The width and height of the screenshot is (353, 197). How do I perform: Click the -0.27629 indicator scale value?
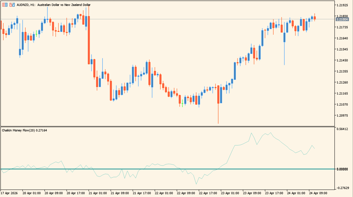343,188
